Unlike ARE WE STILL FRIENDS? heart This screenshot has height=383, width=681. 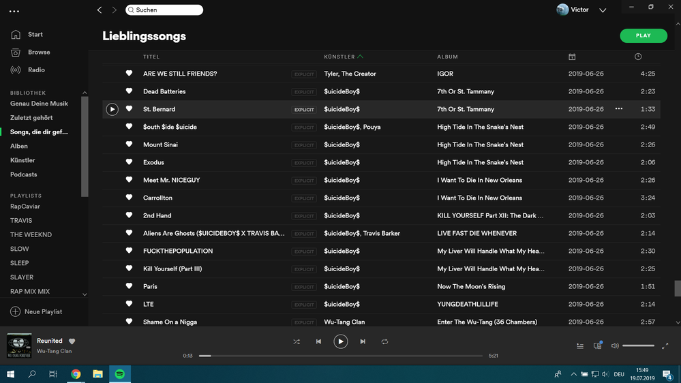129,74
